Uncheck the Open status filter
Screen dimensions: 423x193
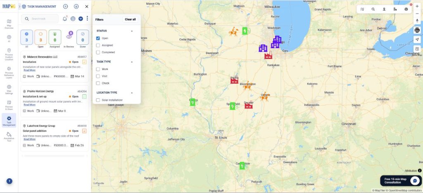pos(98,38)
